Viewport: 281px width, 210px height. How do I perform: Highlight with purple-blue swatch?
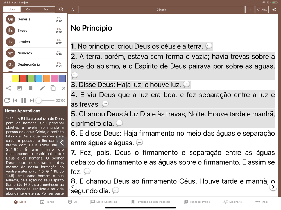62,78
